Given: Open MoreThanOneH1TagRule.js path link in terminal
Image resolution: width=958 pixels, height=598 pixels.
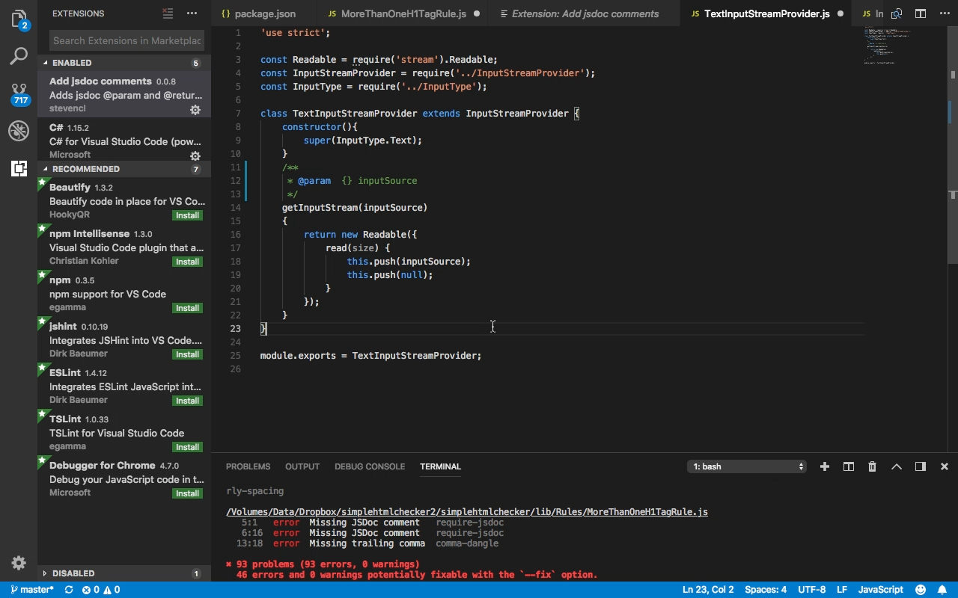Looking at the screenshot, I should [467, 512].
